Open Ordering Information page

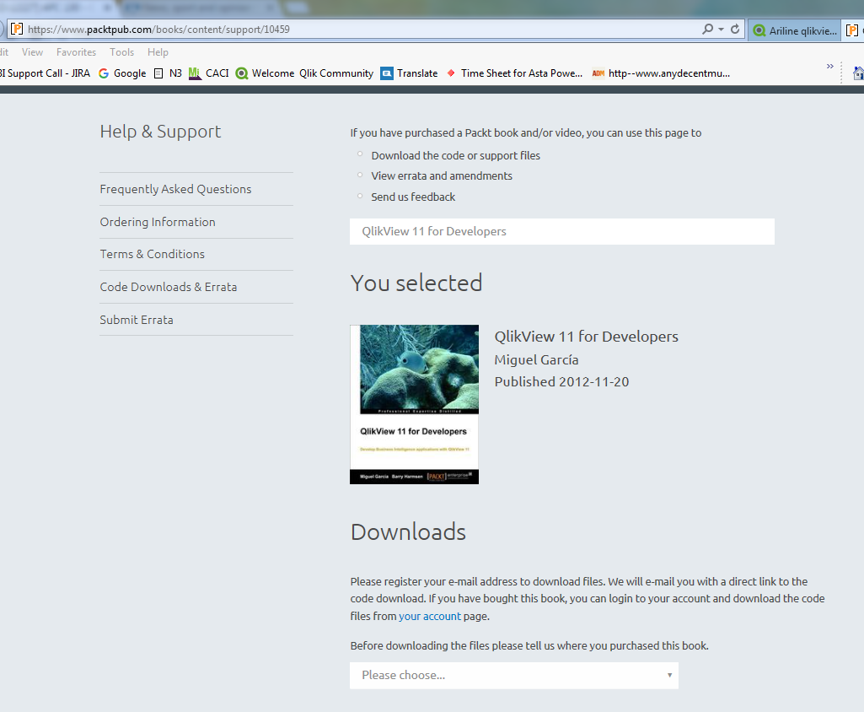pyautogui.click(x=158, y=222)
